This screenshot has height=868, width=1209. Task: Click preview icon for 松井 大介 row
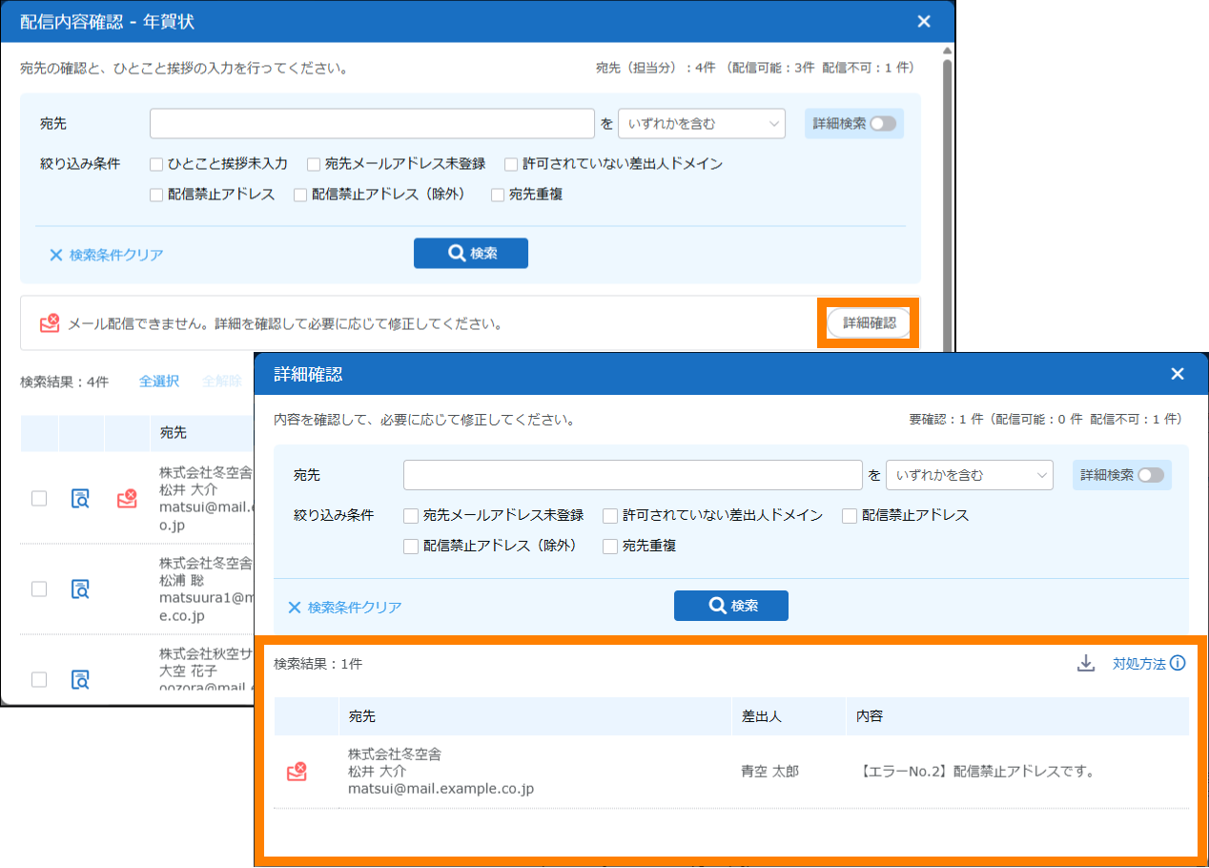[81, 498]
